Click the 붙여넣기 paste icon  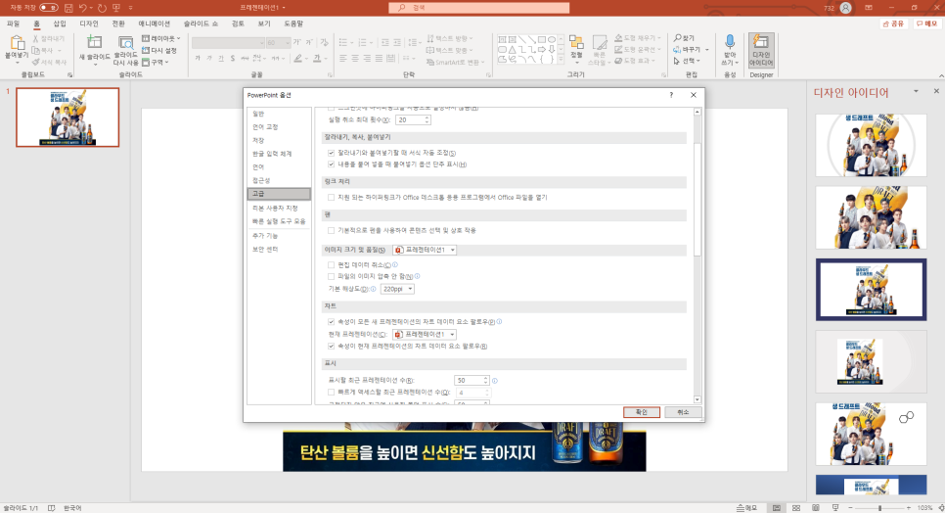pyautogui.click(x=17, y=44)
